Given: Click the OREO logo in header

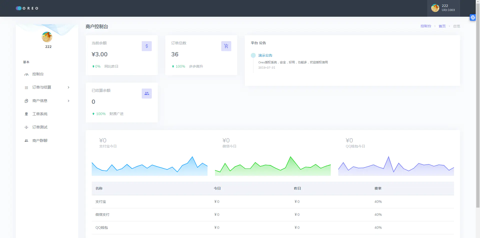Looking at the screenshot, I should 27,8.
